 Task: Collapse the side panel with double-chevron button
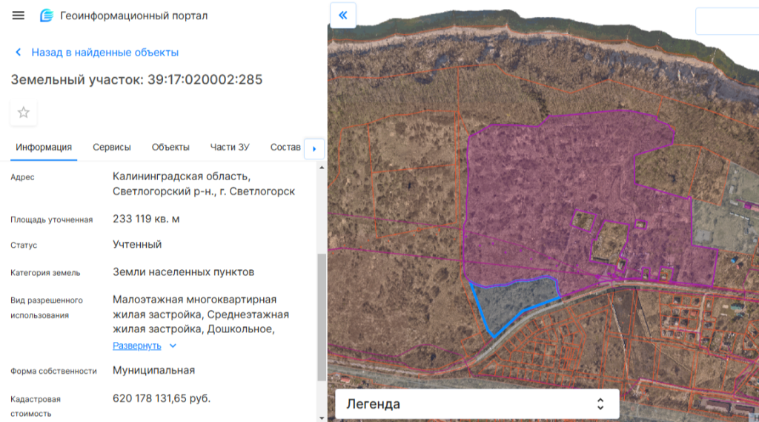pyautogui.click(x=343, y=16)
